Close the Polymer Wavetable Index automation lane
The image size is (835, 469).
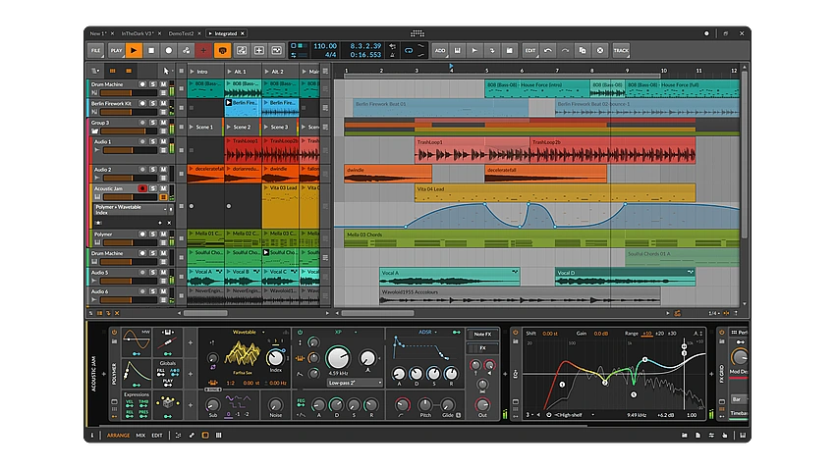tap(169, 223)
